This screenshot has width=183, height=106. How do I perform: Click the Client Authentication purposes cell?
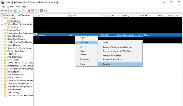click(x=126, y=35)
